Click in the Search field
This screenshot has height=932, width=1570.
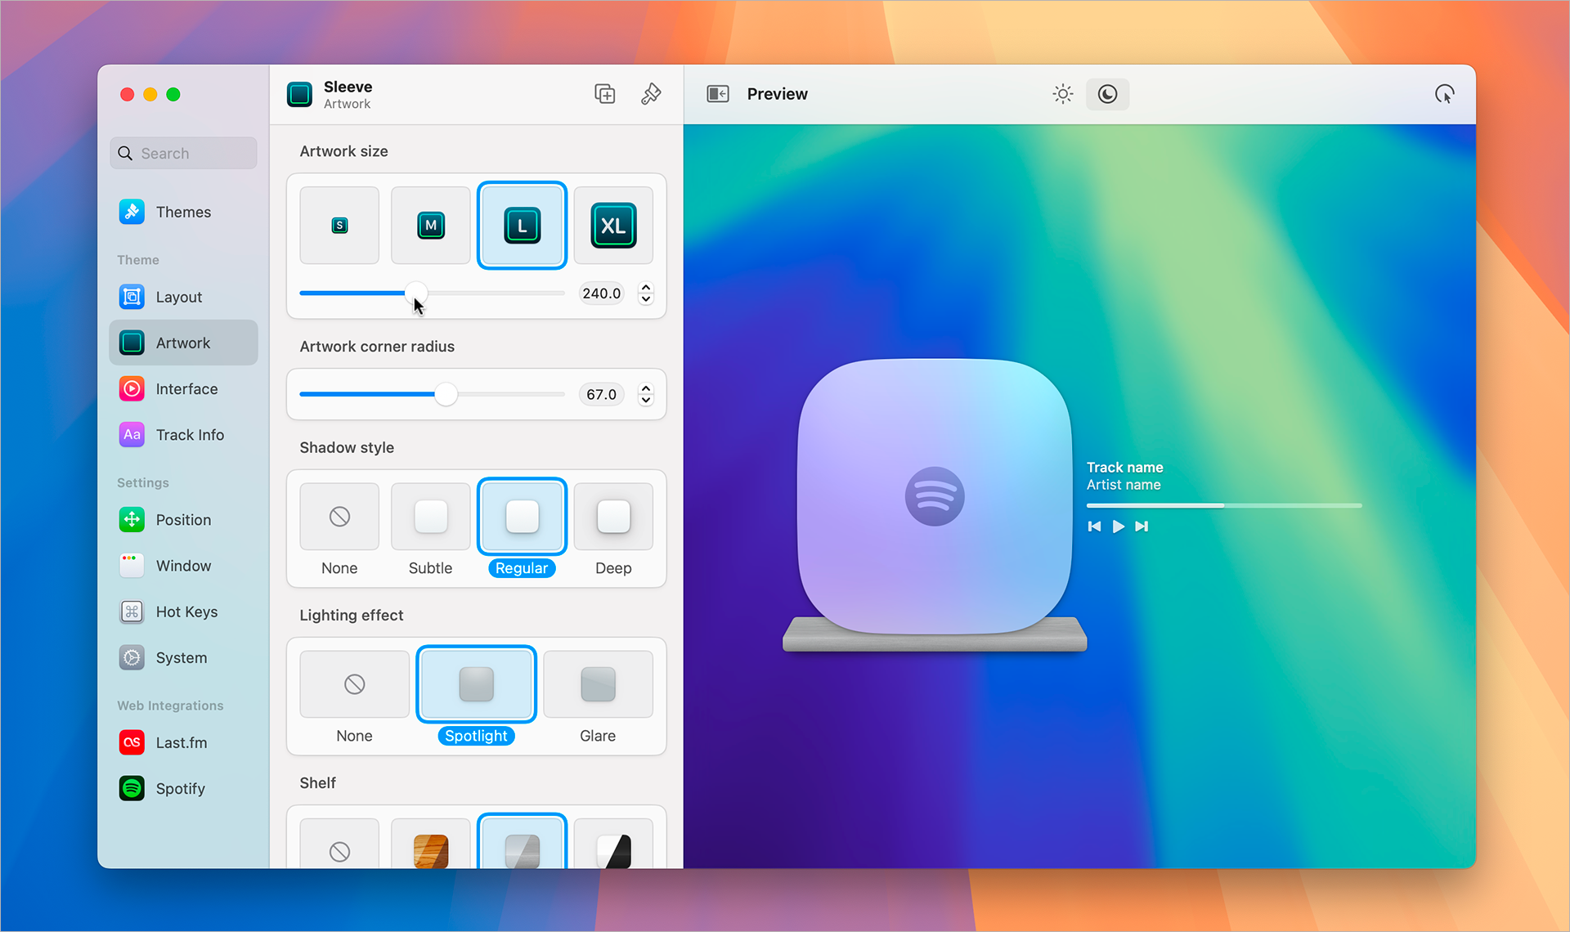183,153
